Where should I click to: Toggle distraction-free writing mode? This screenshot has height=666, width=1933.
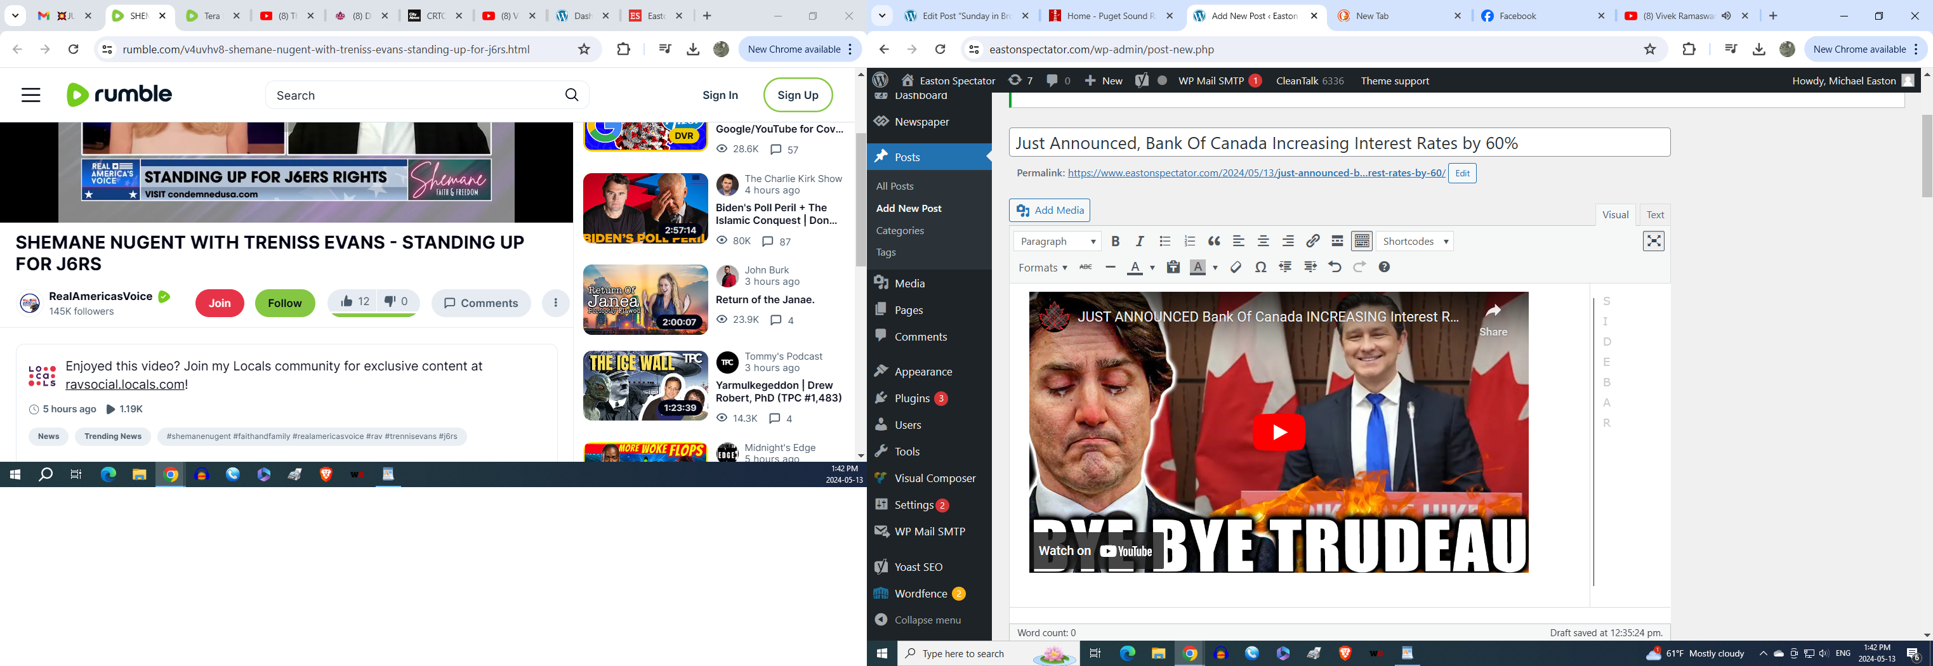[x=1654, y=242]
